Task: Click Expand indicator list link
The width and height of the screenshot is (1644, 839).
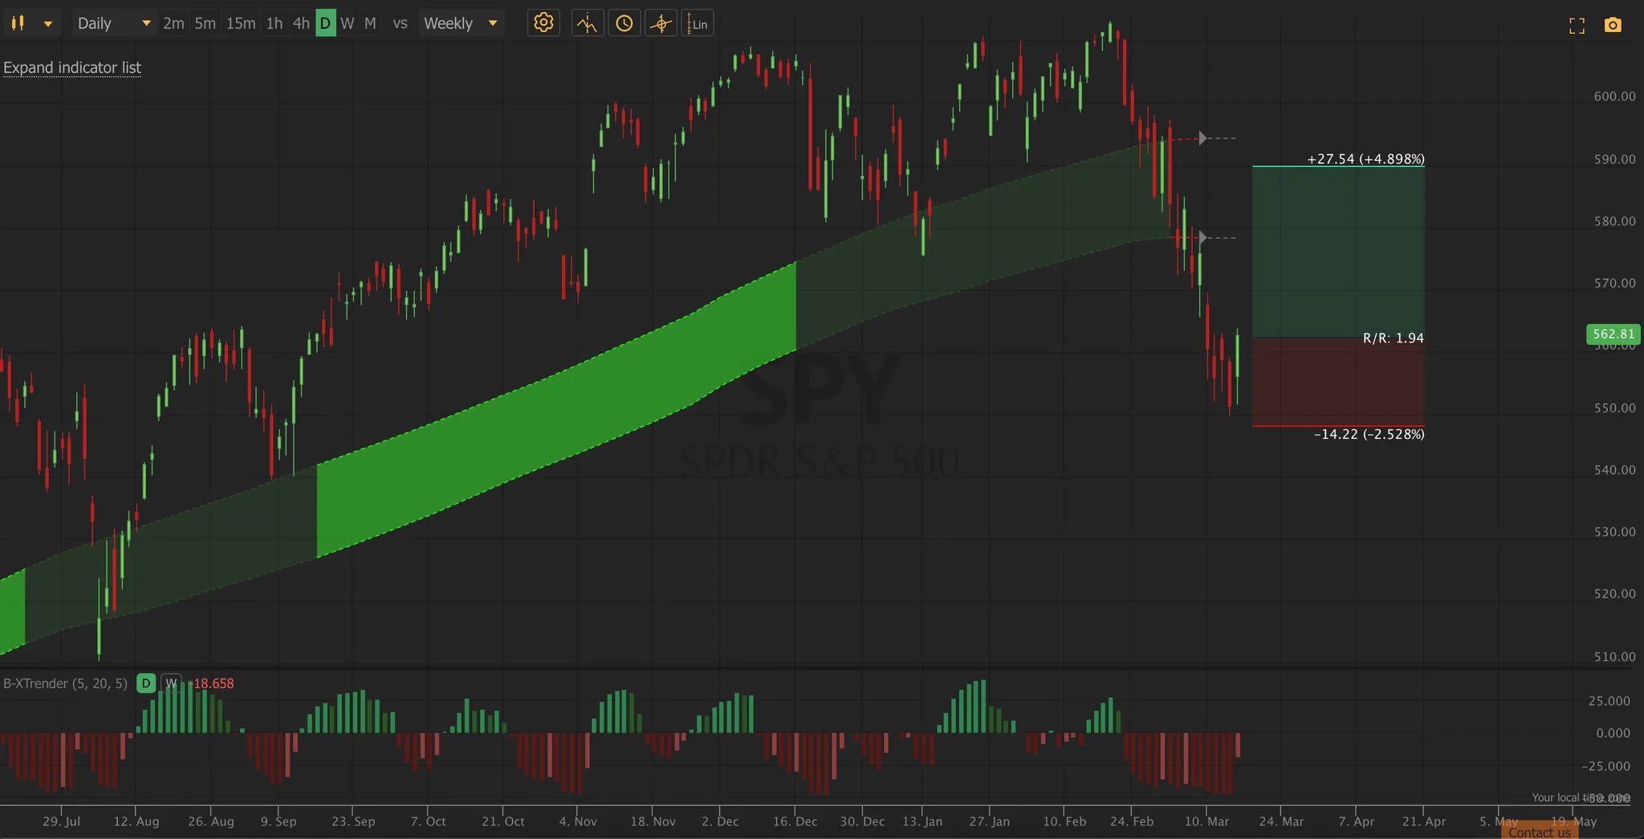Action: point(72,67)
